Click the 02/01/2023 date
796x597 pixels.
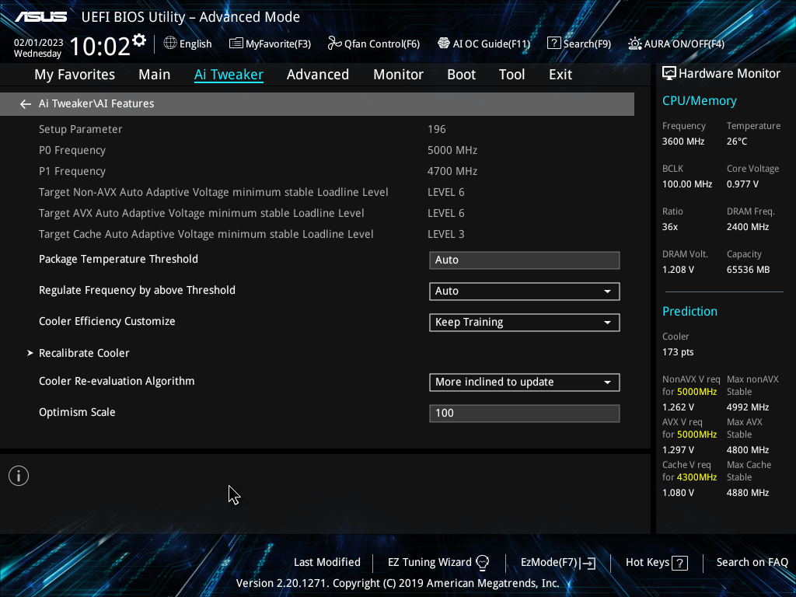[x=39, y=43]
